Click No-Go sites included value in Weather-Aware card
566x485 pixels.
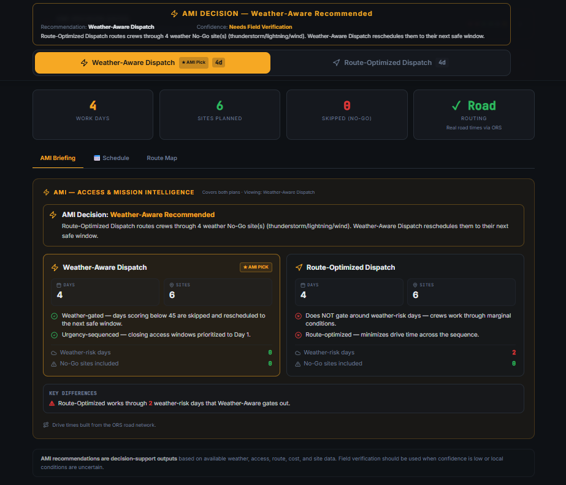click(270, 364)
